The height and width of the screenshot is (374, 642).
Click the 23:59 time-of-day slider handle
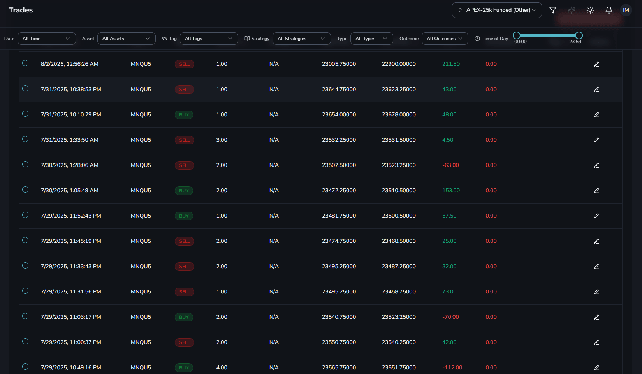pyautogui.click(x=579, y=35)
